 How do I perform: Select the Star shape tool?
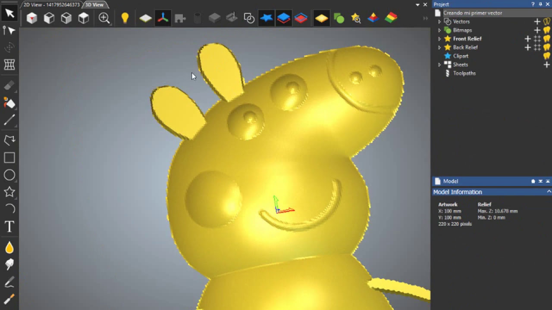point(9,192)
